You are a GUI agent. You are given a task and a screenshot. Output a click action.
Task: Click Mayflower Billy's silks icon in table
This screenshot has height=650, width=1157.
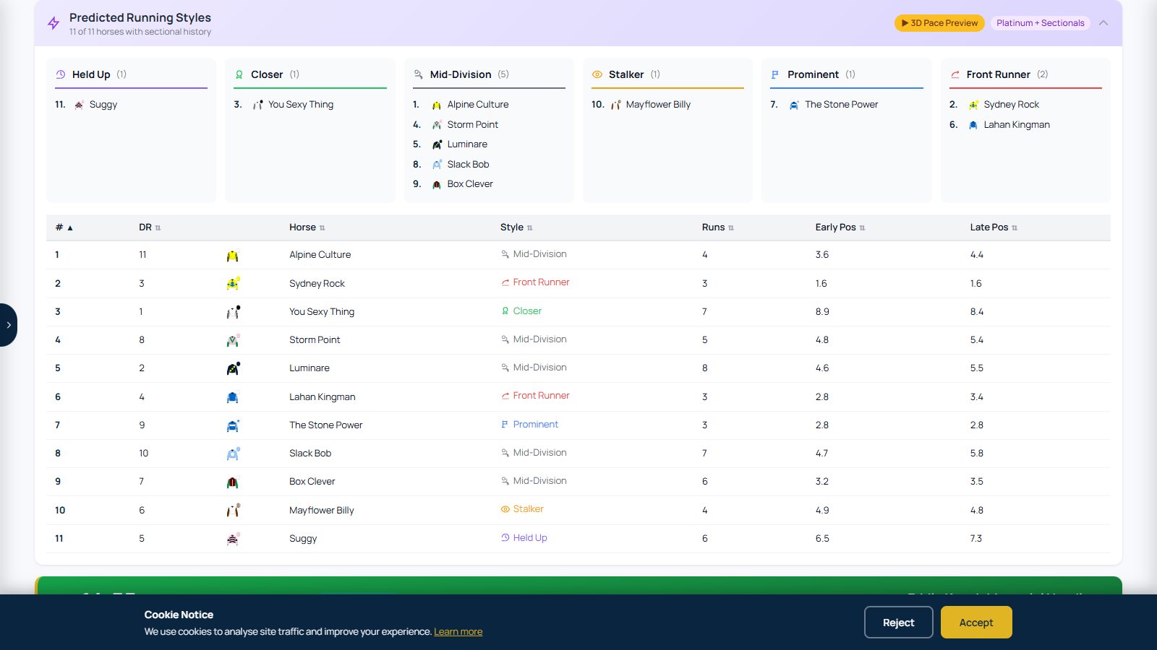coord(233,510)
